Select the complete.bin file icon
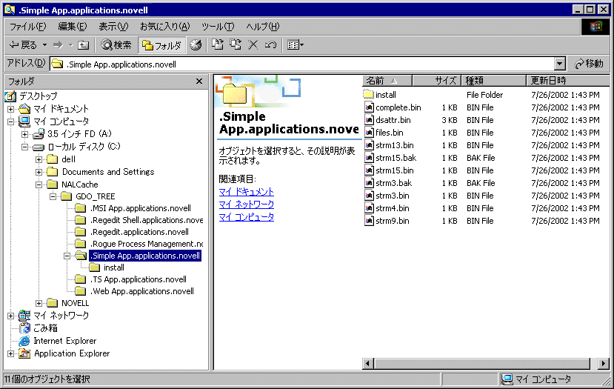 [370, 107]
